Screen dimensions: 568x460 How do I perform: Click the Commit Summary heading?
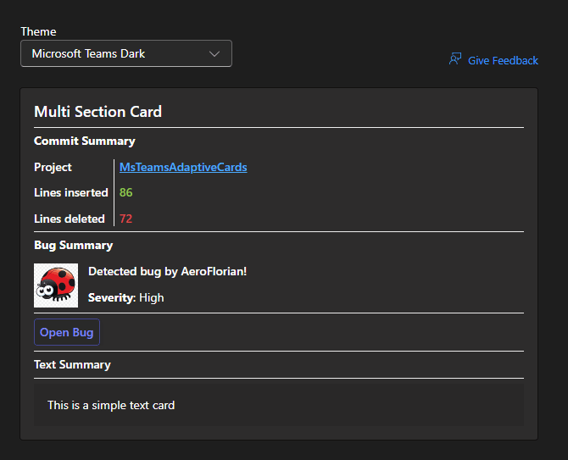point(85,141)
